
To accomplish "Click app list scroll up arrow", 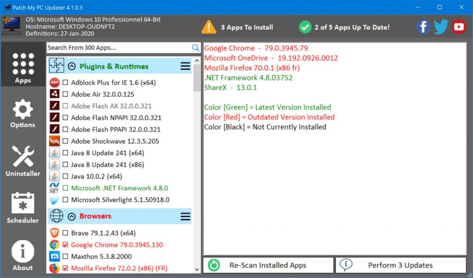I will tap(197, 61).
